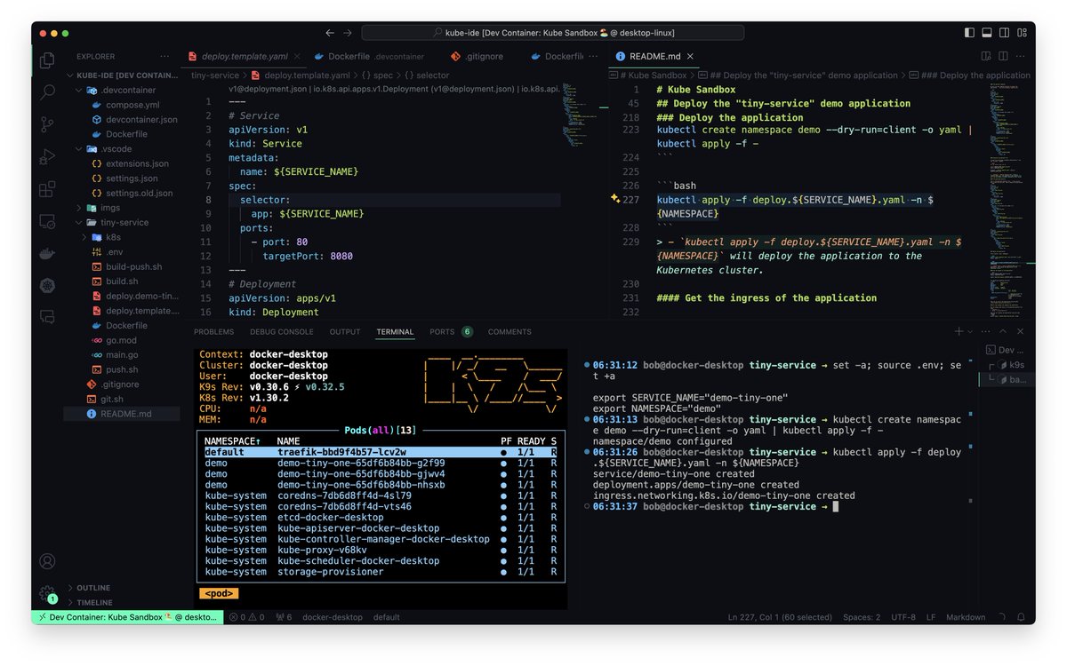The width and height of the screenshot is (1067, 666).
Task: Open the Extensions view
Action: point(47,189)
